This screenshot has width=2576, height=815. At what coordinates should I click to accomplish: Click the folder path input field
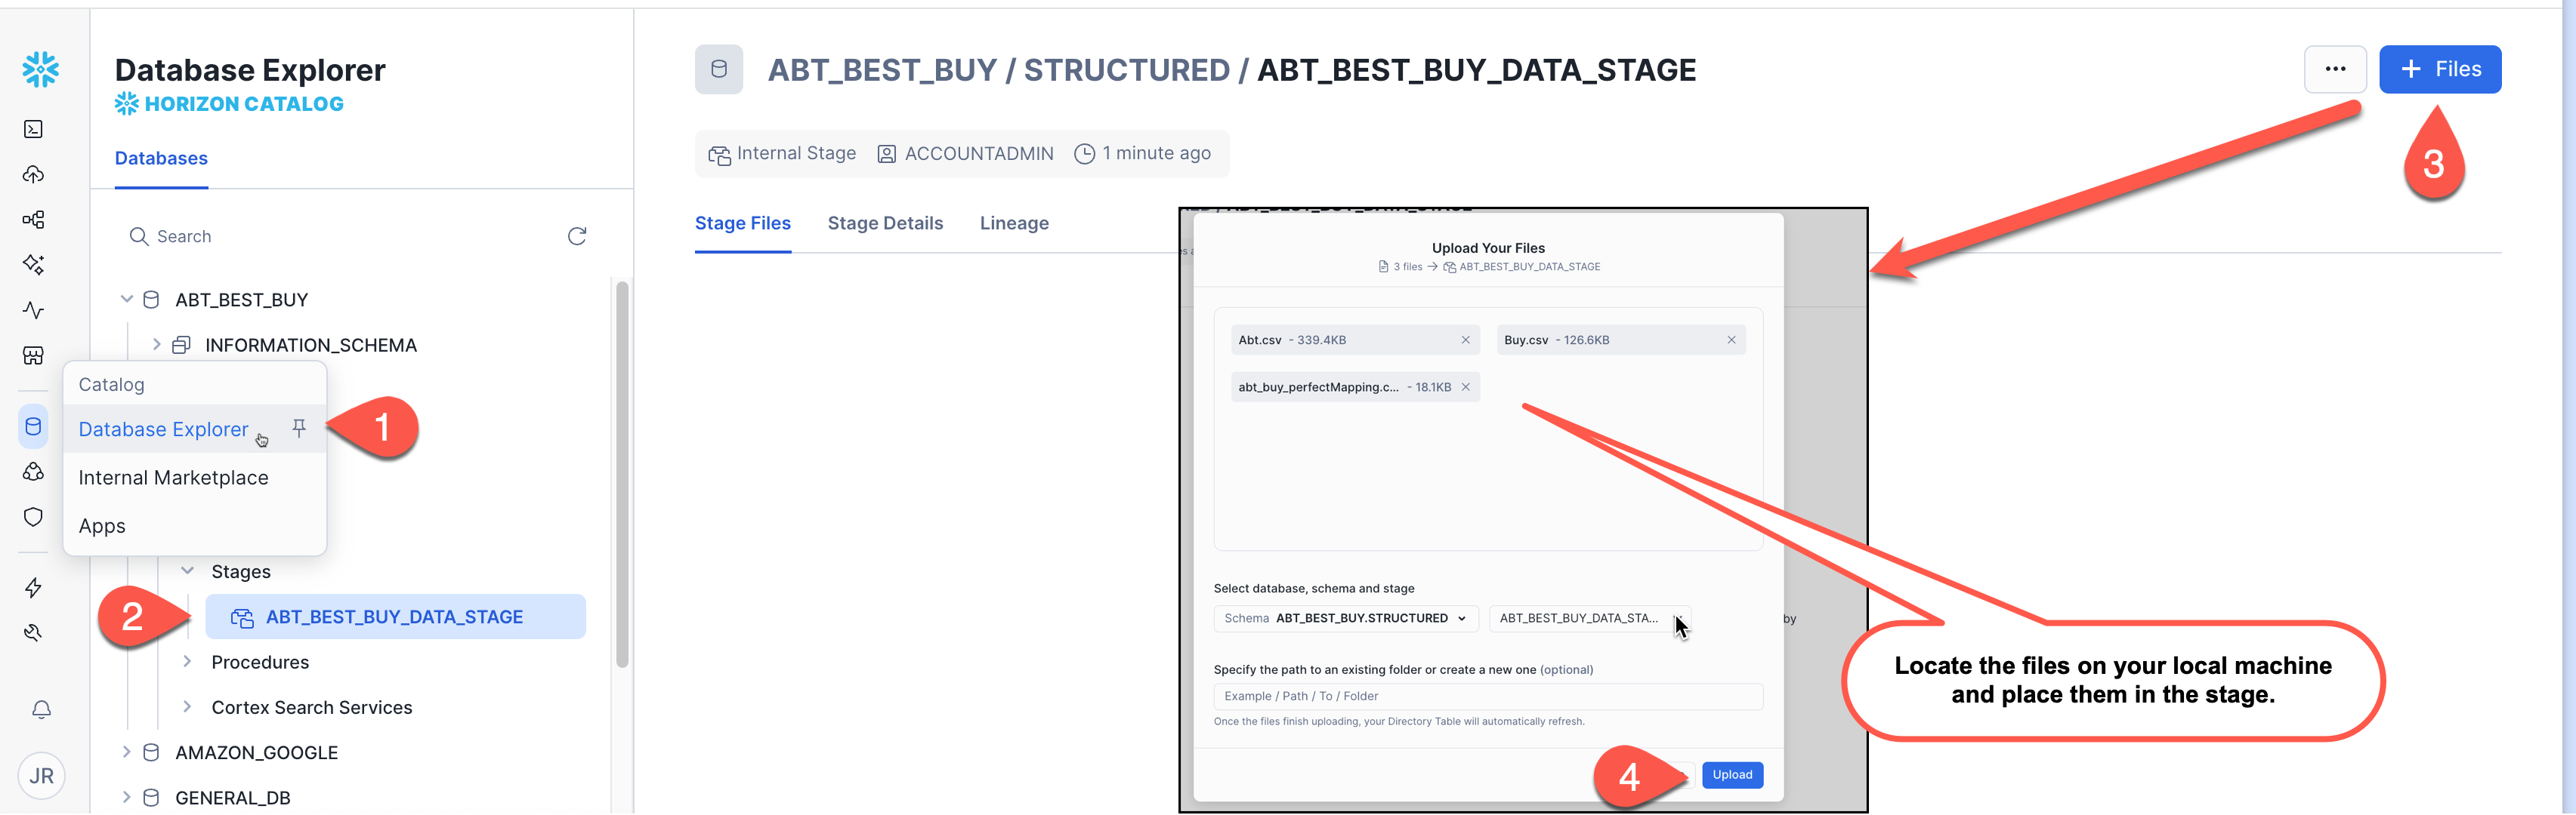[1487, 696]
